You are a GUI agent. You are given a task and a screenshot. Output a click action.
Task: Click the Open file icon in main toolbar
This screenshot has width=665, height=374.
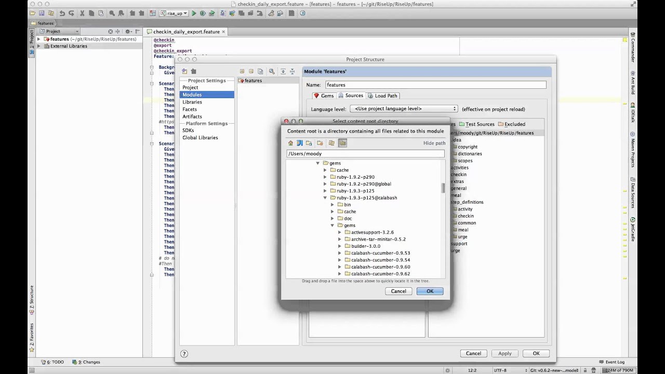(x=32, y=13)
